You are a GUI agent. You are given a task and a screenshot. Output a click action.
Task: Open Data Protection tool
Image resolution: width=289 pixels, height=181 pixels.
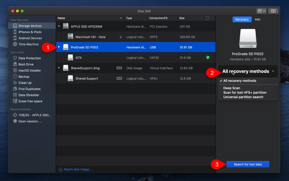pos(29,58)
